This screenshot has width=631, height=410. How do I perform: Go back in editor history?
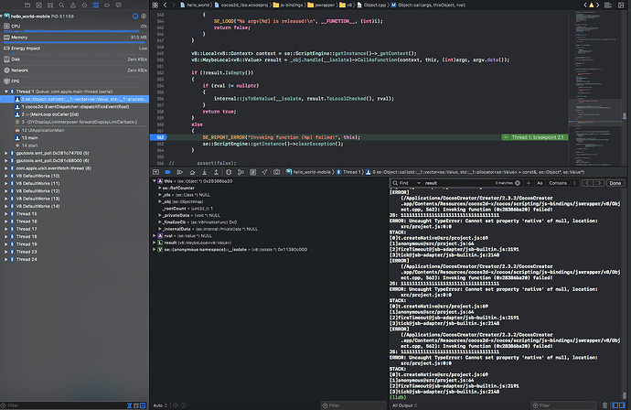[x=165, y=5]
